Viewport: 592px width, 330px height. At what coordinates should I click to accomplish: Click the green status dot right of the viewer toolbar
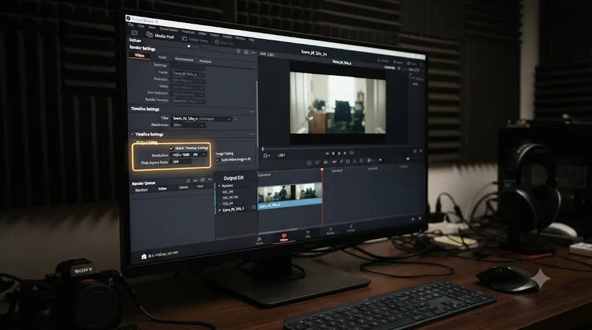coord(408,159)
